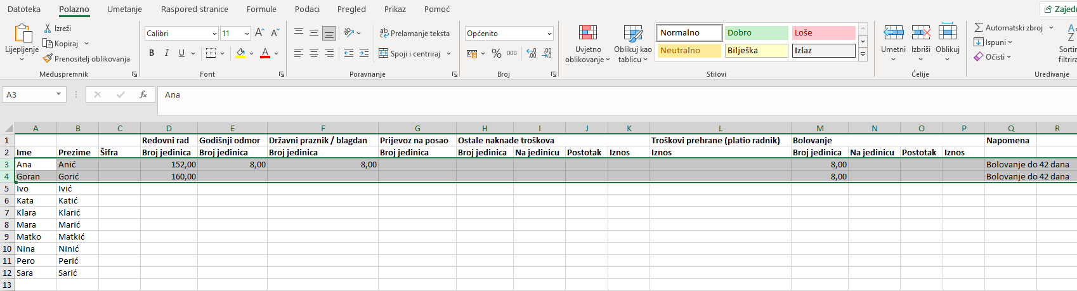Viewport: 1077px width, 291px height.
Task: Click the Automatski zbroj sigma icon
Action: [x=979, y=28]
